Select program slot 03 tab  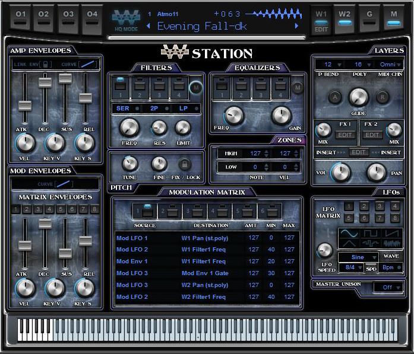point(68,19)
